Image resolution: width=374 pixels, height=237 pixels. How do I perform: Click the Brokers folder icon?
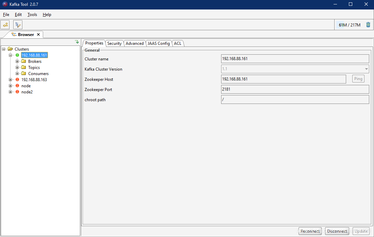click(x=24, y=61)
